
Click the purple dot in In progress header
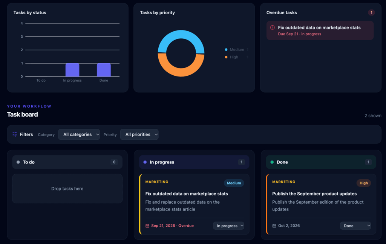click(145, 162)
